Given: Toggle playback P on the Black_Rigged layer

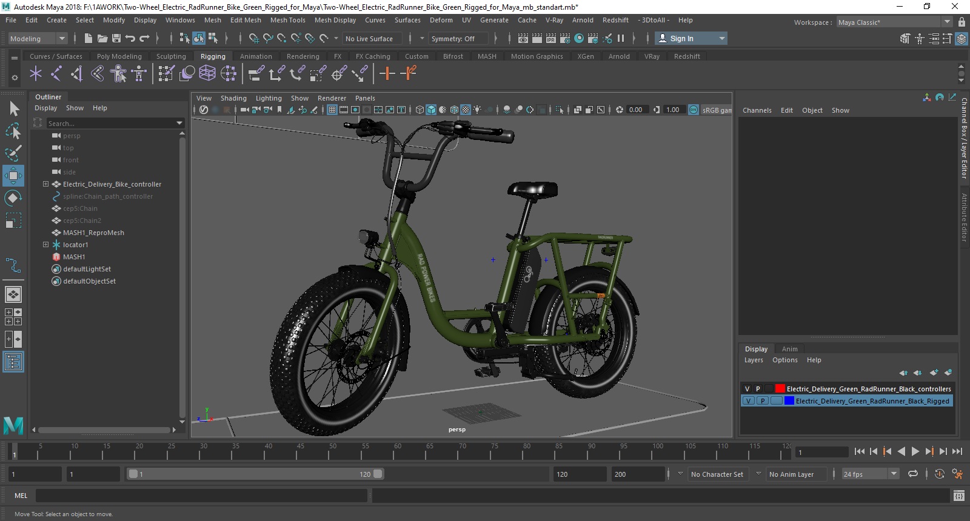Looking at the screenshot, I should [763, 401].
